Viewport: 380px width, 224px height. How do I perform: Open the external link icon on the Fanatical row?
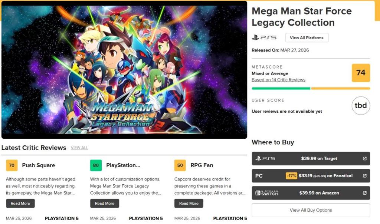click(364, 175)
